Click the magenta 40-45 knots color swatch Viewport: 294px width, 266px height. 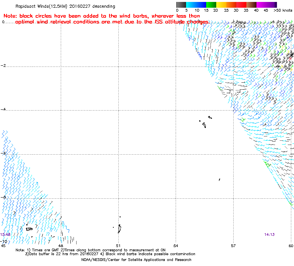click(262, 5)
